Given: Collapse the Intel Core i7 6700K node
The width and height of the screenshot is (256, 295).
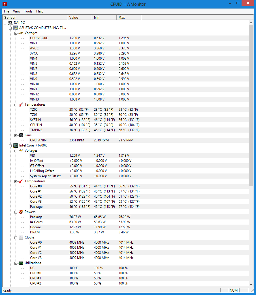Looking at the screenshot, I should pos(10,146).
